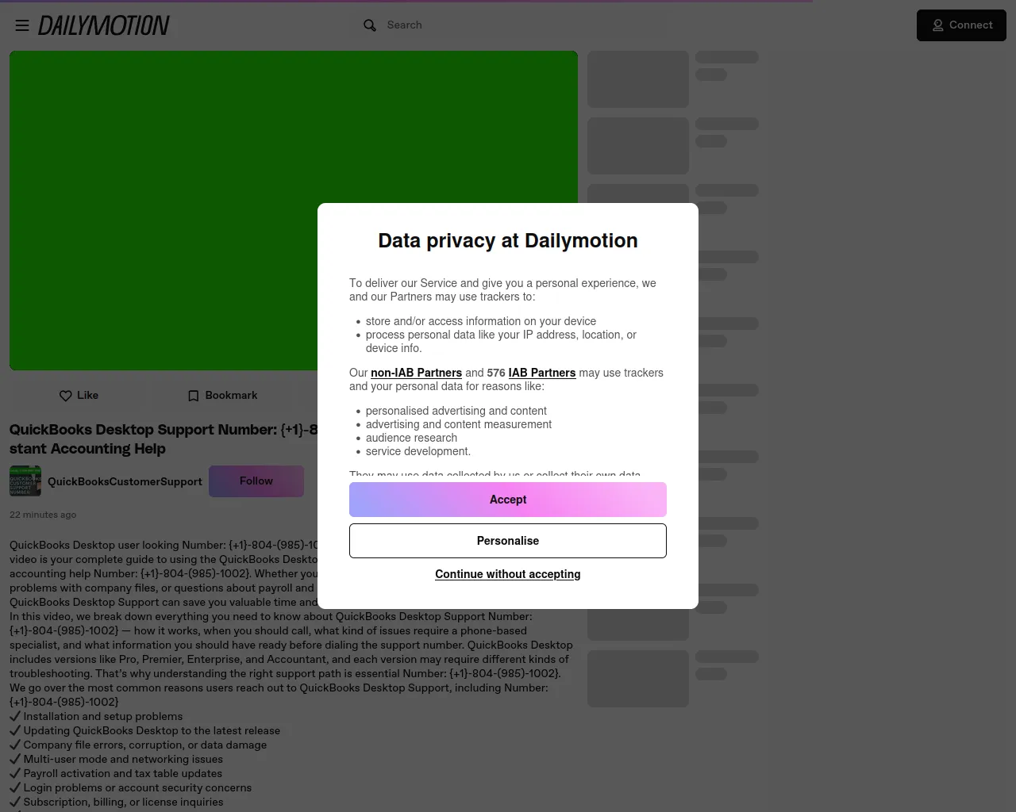Bookmark the video
Image resolution: width=1016 pixels, height=812 pixels.
point(222,396)
